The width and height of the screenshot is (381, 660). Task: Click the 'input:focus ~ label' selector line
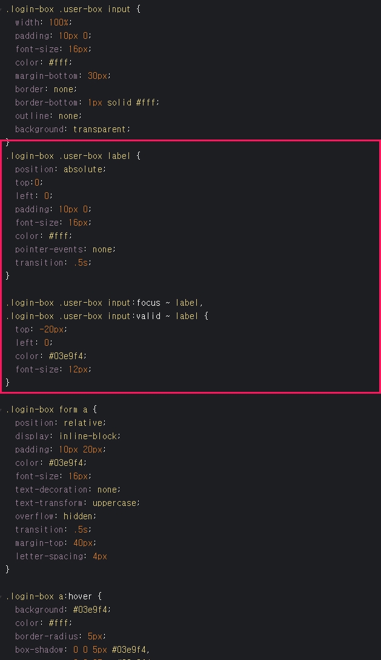104,303
